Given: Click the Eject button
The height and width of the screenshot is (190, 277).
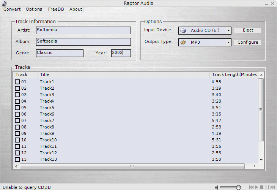Looking at the screenshot, I should (247, 30).
